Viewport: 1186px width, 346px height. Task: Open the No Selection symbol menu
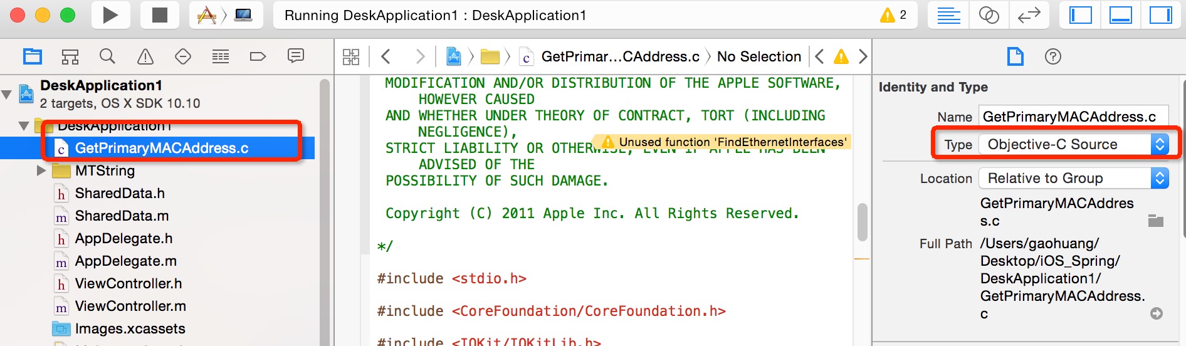click(x=759, y=56)
